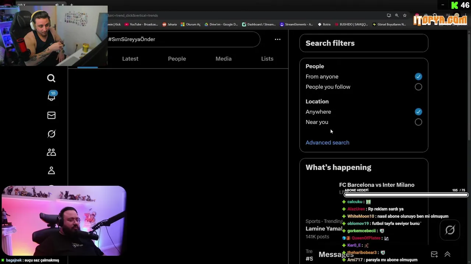This screenshot has width=471, height=264.
Task: Expand the Messages drawer with double chevron
Action: [x=447, y=254]
